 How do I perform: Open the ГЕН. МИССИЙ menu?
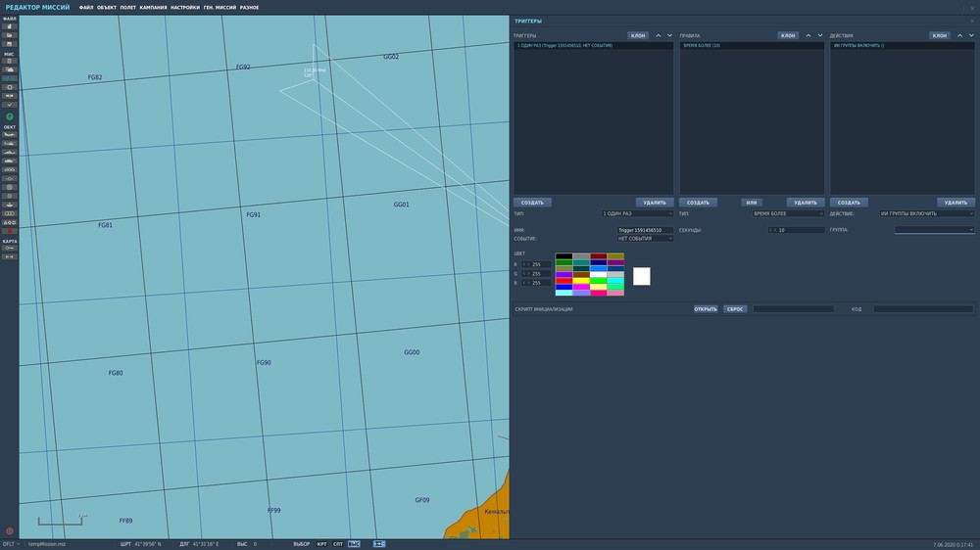coord(220,8)
